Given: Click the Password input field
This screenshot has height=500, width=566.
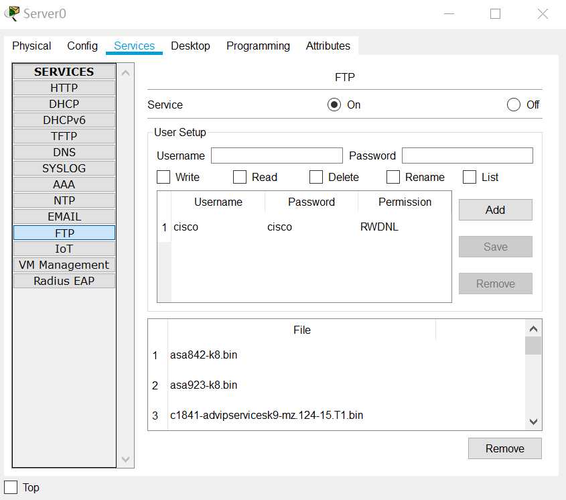Looking at the screenshot, I should pos(468,155).
